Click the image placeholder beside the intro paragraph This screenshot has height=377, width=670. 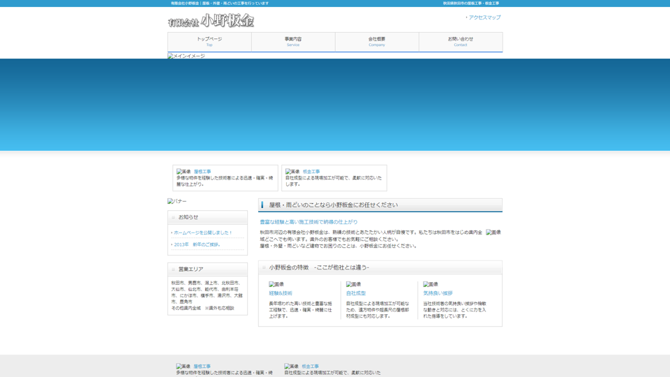493,232
